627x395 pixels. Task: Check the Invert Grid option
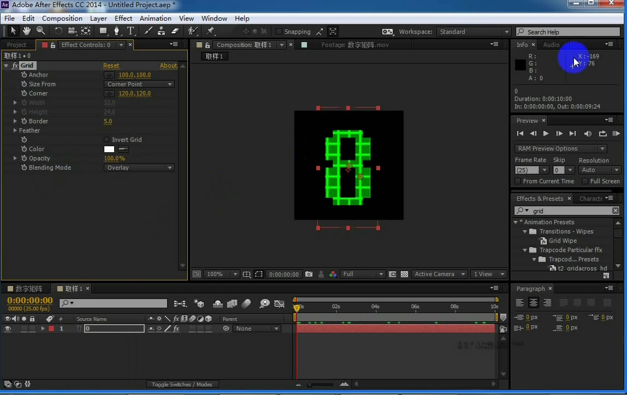[107, 140]
